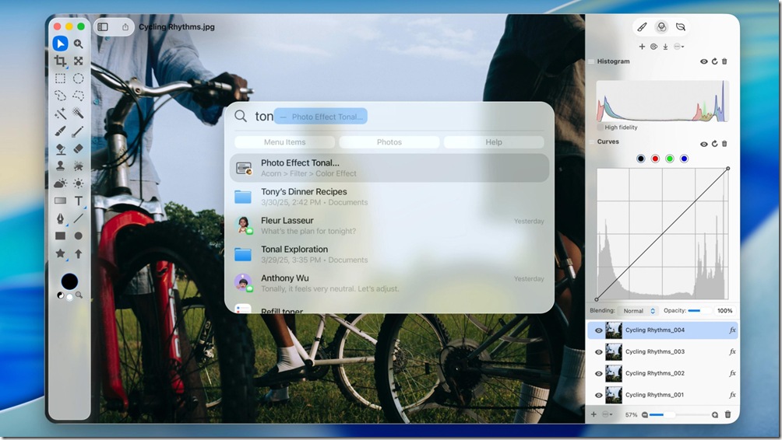Click the search field containing "ton"
The height and width of the screenshot is (440, 782).
(389, 117)
